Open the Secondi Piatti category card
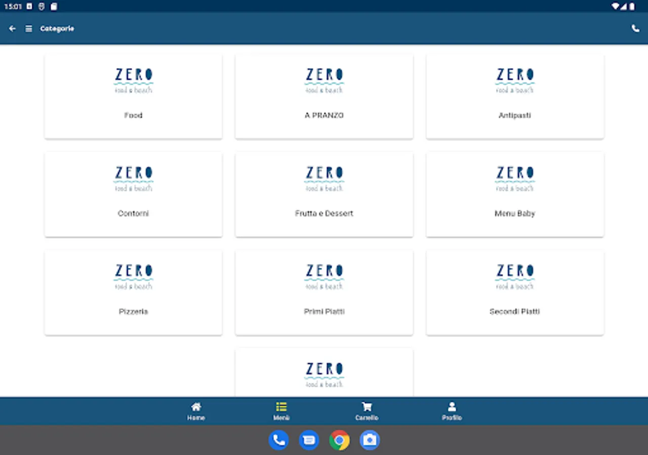648x455 pixels. [x=515, y=292]
